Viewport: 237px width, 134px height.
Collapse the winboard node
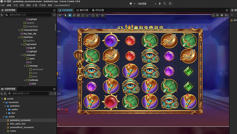coord(22,55)
